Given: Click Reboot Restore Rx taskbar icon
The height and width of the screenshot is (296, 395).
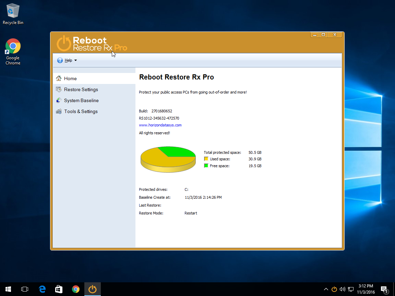Looking at the screenshot, I should click(93, 289).
